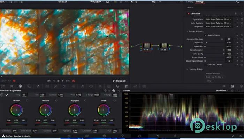This screenshot has height=139, width=244.
Task: Open the Camera Raw palette
Action: (x=3, y=86)
